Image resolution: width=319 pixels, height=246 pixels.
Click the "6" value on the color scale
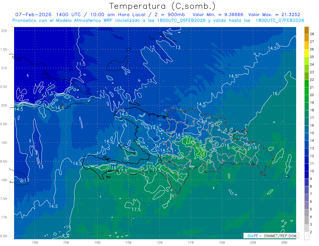pyautogui.click(x=311, y=202)
